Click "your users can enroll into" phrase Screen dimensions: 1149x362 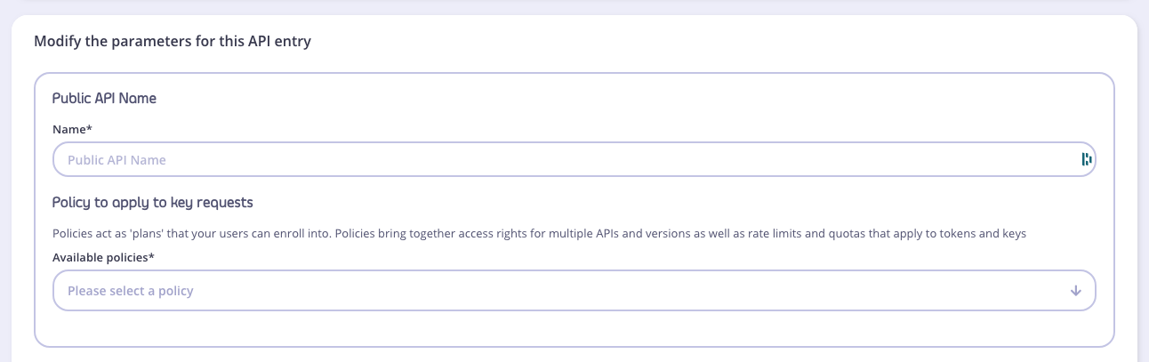coord(268,234)
